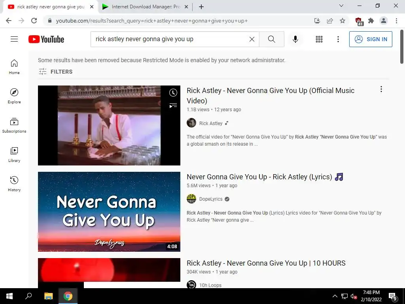This screenshot has height=304, width=405.
Task: Open a new browser tab
Action: point(201,7)
